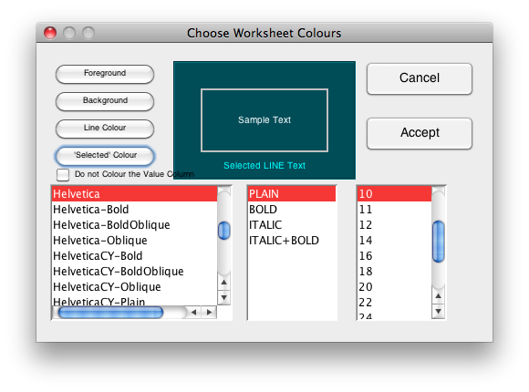The image size is (529, 392).
Task: Open the Background colour chooser
Action: (105, 101)
